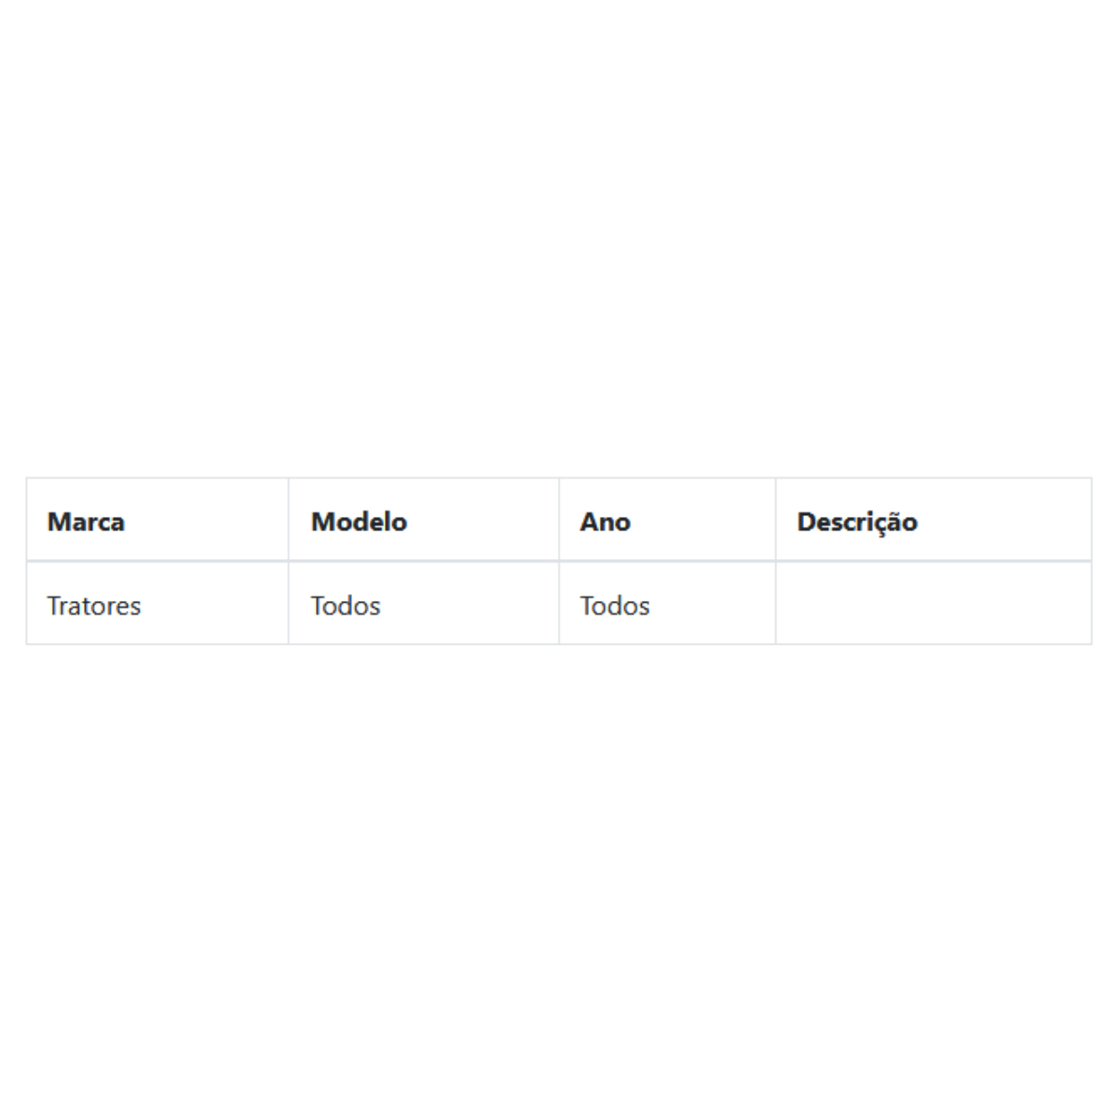Click the cell below the Marca header

click(x=157, y=603)
